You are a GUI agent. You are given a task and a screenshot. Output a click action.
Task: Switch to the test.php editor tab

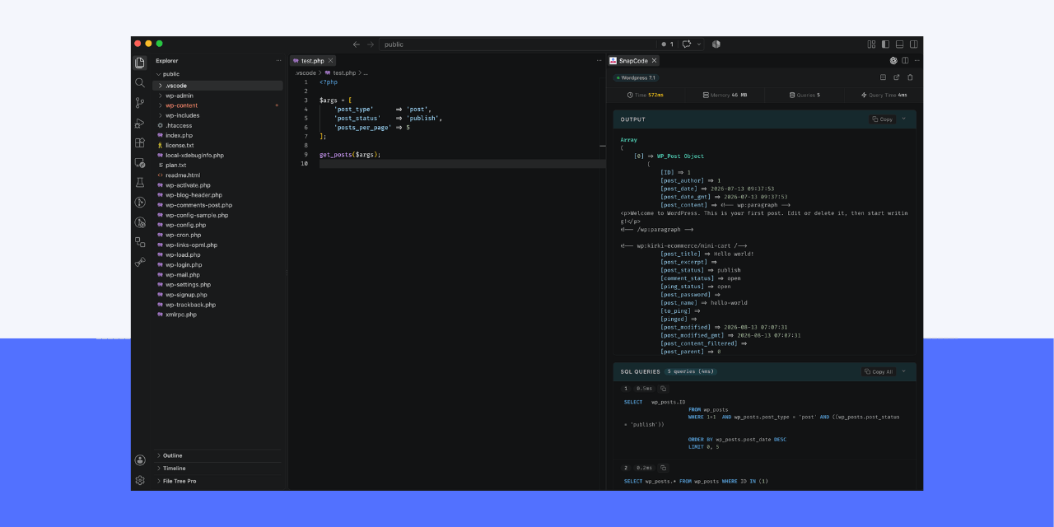coord(313,61)
